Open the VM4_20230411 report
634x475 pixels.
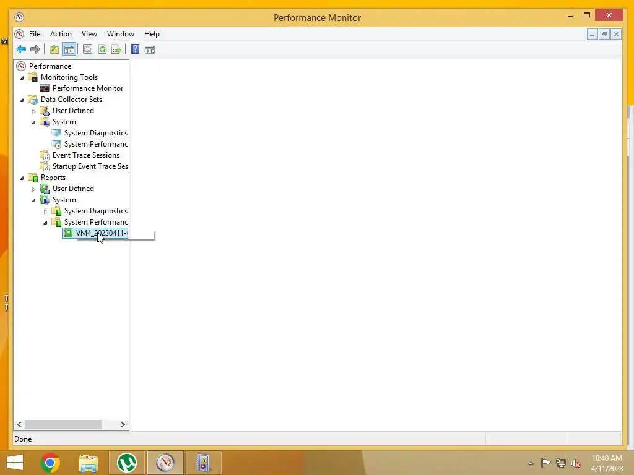pos(95,233)
